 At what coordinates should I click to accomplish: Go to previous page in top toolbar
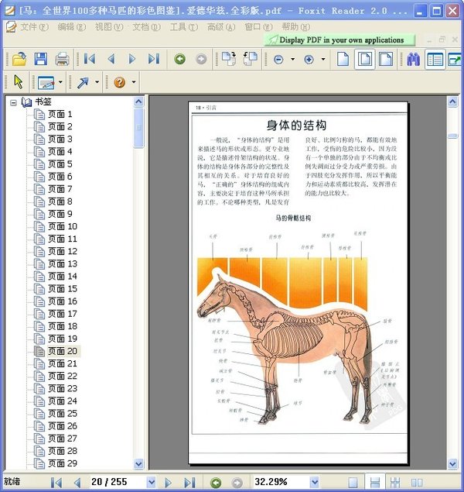pos(111,59)
